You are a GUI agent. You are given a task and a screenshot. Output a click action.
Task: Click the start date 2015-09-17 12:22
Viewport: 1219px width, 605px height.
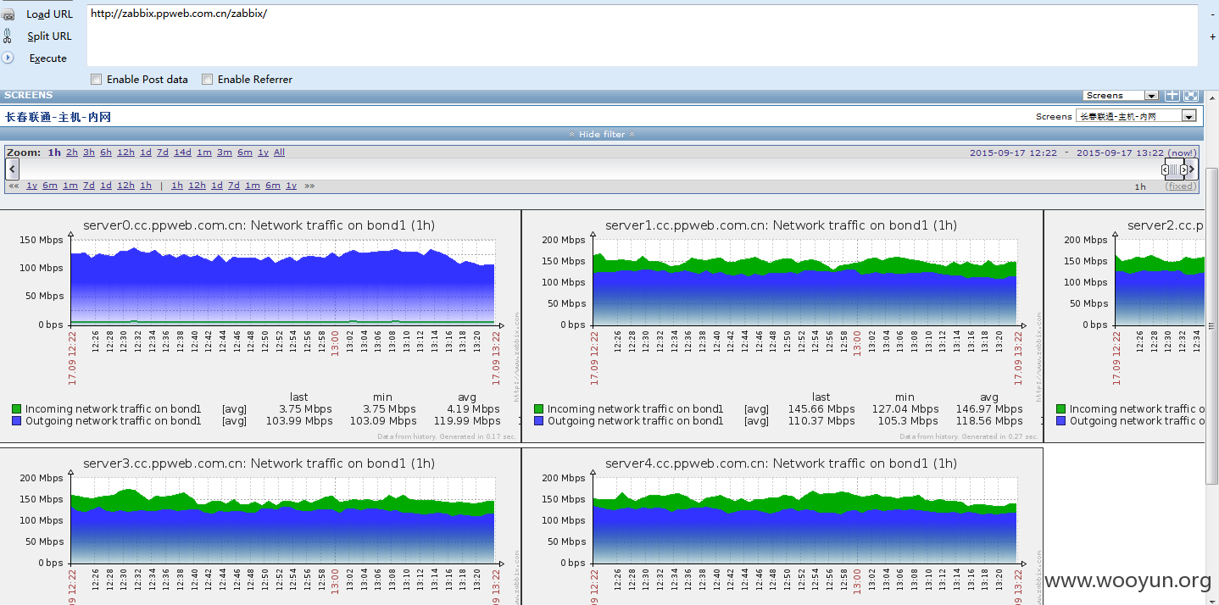click(x=1013, y=153)
